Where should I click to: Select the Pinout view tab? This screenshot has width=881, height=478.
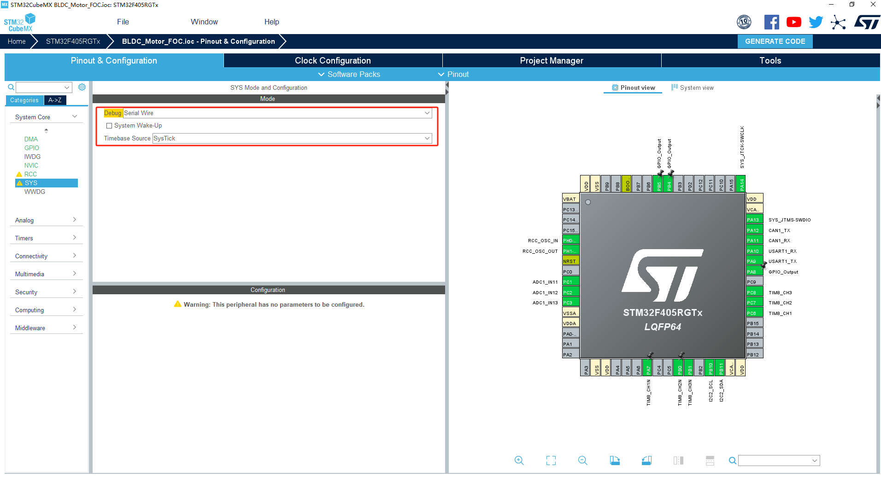[633, 87]
